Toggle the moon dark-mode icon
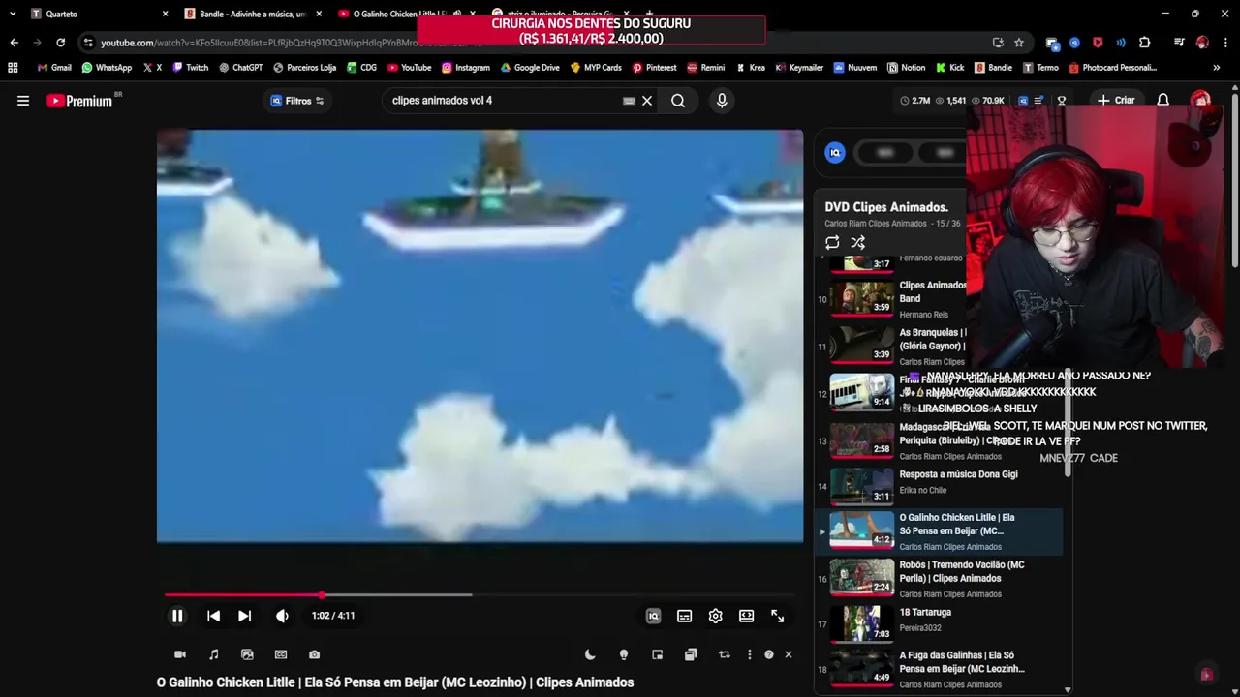1240x697 pixels. point(590,654)
